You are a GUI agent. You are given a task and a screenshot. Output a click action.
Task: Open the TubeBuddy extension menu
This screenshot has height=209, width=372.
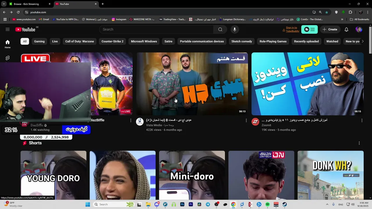(309, 29)
